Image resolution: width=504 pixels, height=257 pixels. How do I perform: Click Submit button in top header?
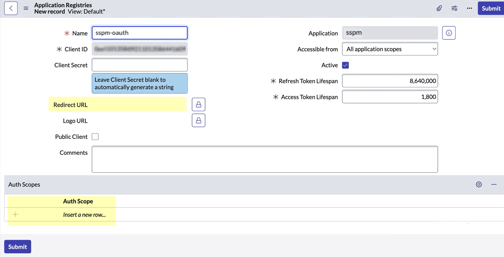(491, 8)
